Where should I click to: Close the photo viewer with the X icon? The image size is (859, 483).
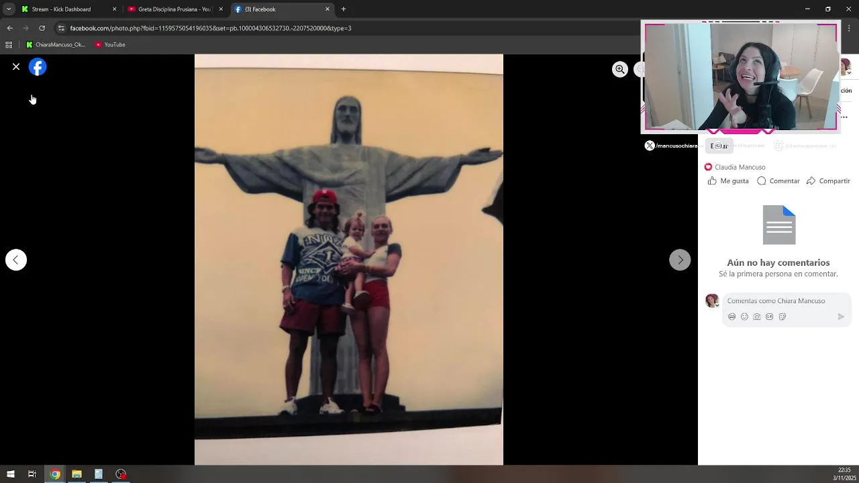[16, 67]
